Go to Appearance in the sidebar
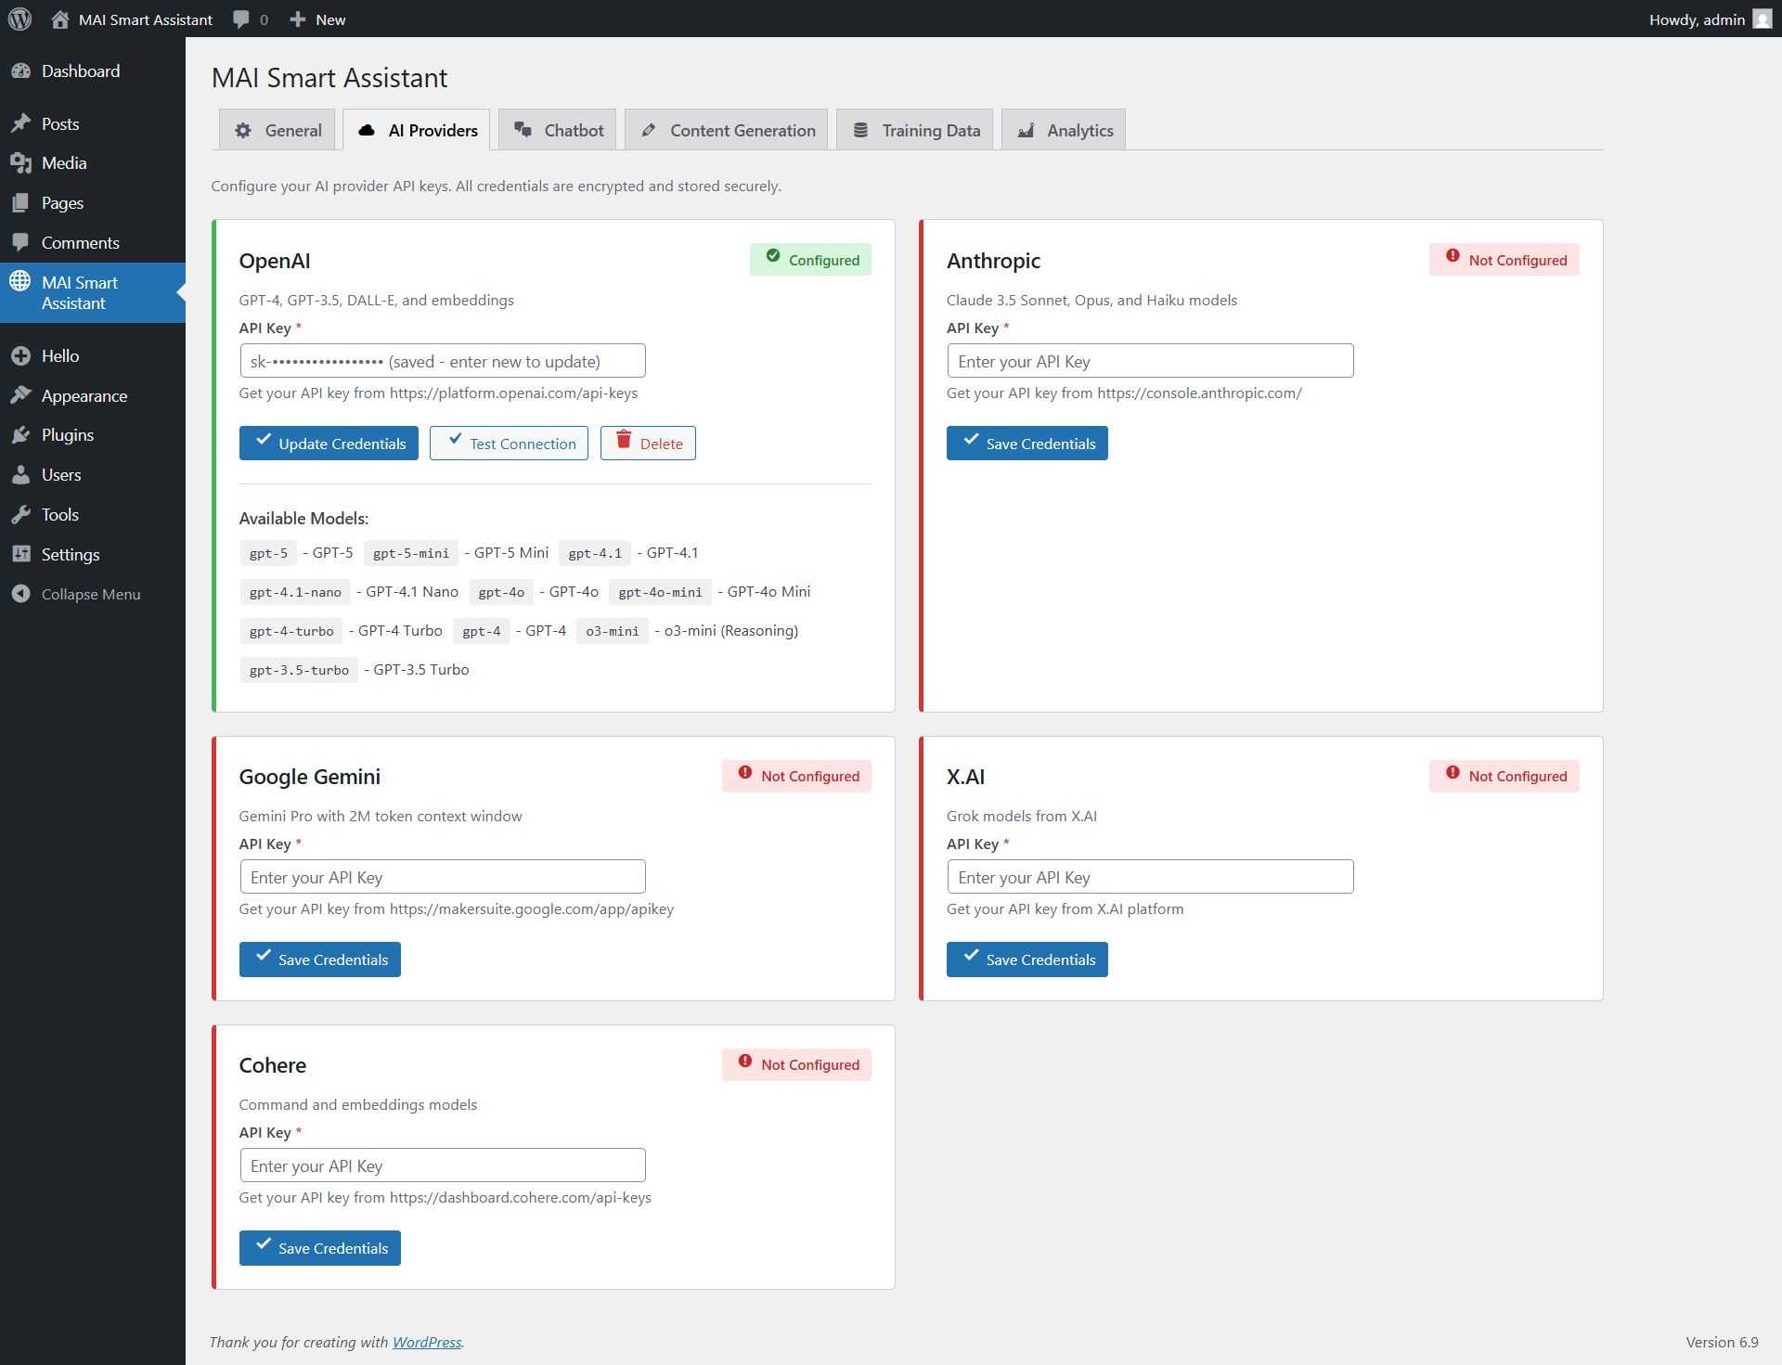1782x1365 pixels. pos(84,396)
